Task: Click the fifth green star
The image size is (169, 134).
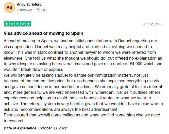Action: 28,24
